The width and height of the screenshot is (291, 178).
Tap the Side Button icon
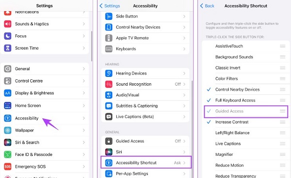109,16
